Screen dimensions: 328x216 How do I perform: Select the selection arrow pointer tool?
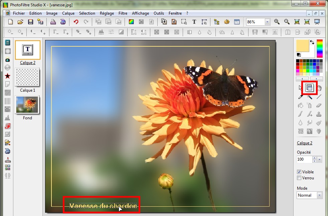pyautogui.click(x=300, y=88)
